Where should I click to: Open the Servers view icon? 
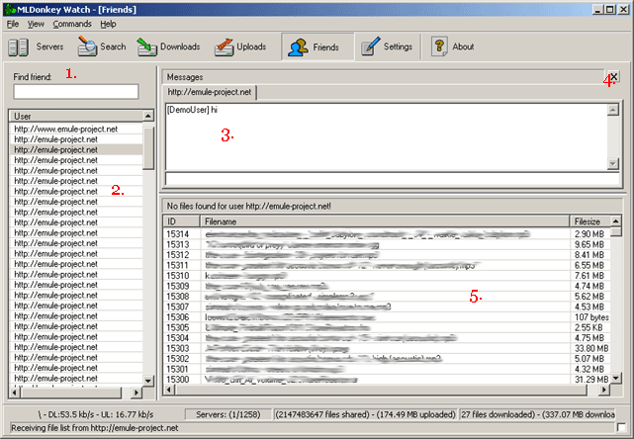click(18, 46)
